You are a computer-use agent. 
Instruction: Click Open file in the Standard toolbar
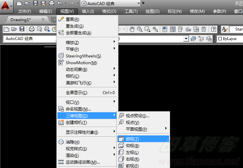pyautogui.click(x=14, y=29)
